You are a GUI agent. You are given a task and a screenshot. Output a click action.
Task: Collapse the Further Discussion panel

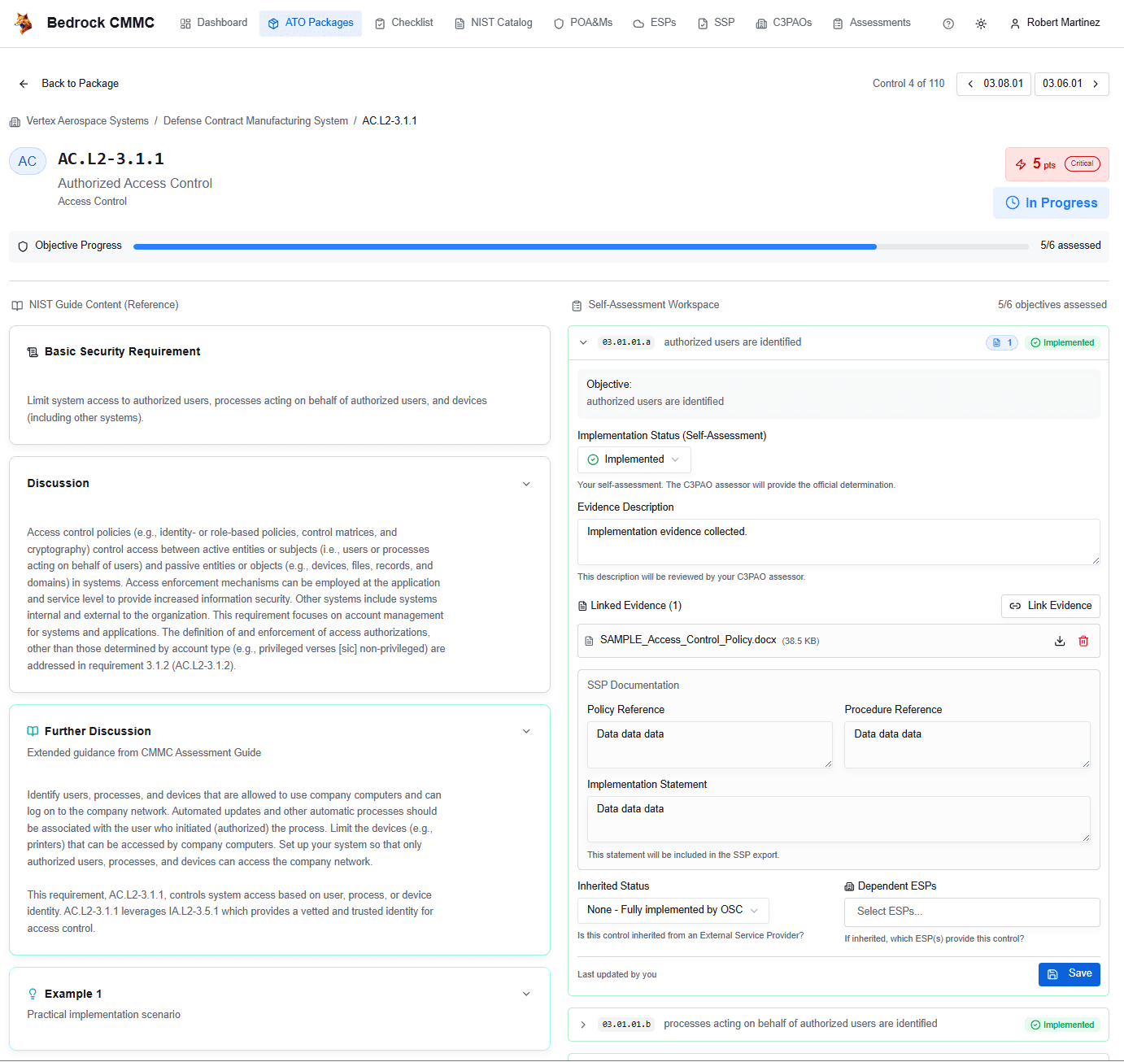[x=527, y=731]
